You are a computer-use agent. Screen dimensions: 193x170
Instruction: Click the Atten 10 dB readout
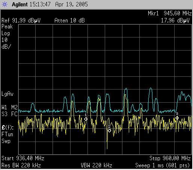pyautogui.click(x=69, y=20)
